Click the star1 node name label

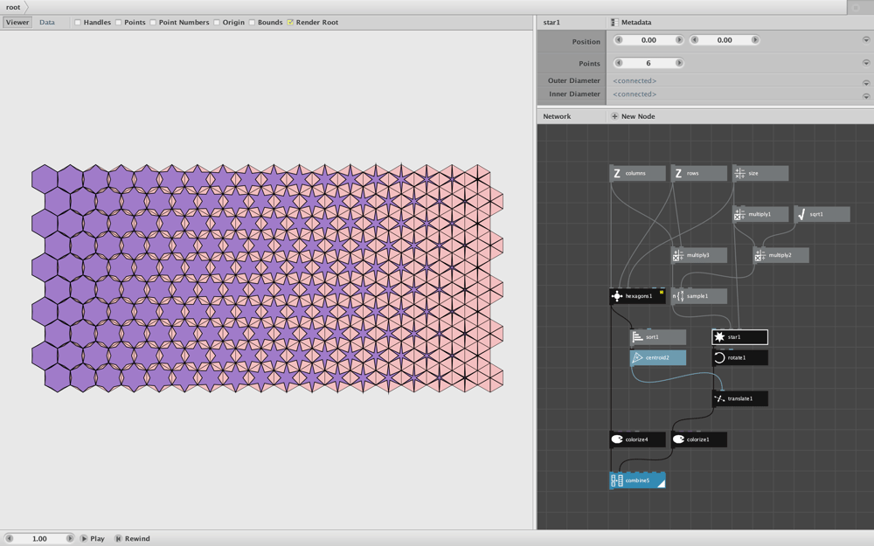pyautogui.click(x=734, y=337)
